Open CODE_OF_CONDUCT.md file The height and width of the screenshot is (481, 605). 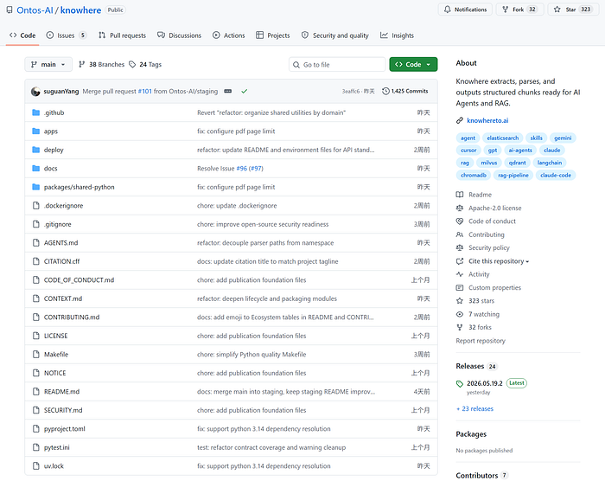pyautogui.click(x=80, y=280)
